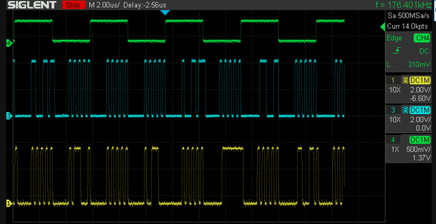Open the channel 1 settings tab
The width and height of the screenshot is (436, 224).
pyautogui.click(x=393, y=80)
